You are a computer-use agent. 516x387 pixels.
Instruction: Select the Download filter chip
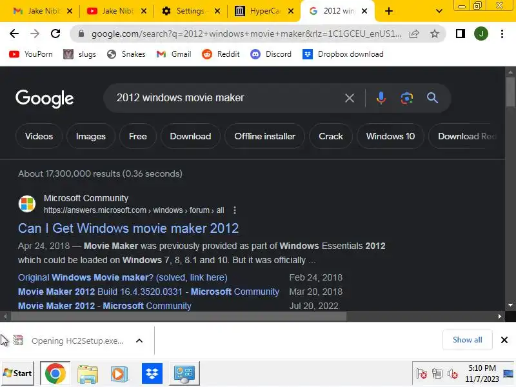[x=190, y=136]
